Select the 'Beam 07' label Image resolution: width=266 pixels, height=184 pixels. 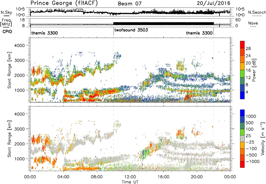pos(130,4)
